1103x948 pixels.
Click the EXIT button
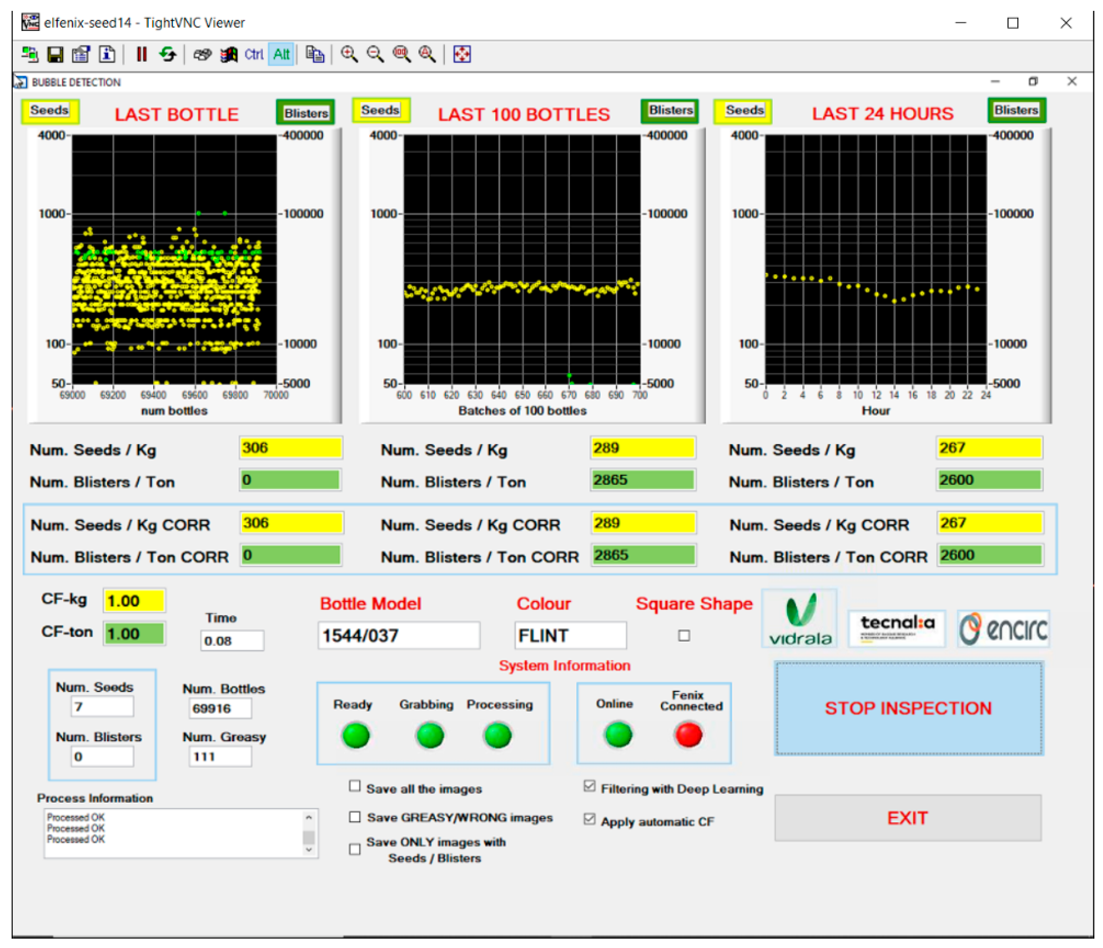(x=907, y=818)
